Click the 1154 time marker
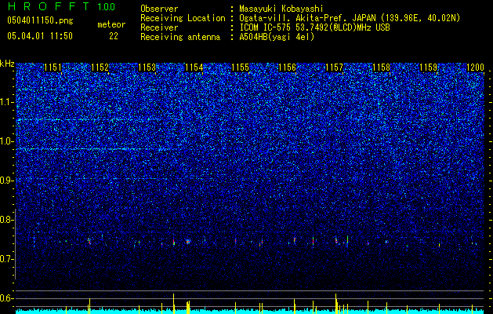The image size is (493, 314). [194, 68]
